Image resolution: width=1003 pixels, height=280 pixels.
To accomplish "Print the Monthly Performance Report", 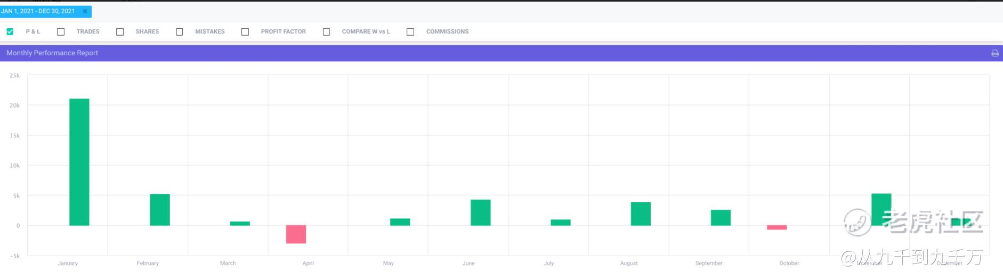I will click(994, 53).
